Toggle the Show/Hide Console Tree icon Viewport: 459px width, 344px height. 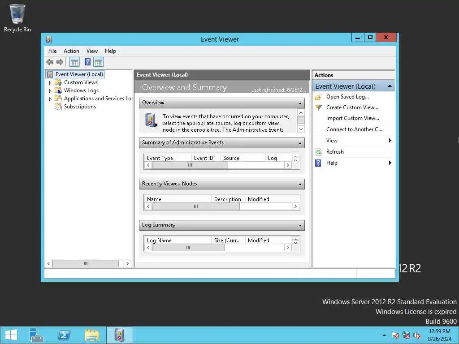(x=74, y=62)
